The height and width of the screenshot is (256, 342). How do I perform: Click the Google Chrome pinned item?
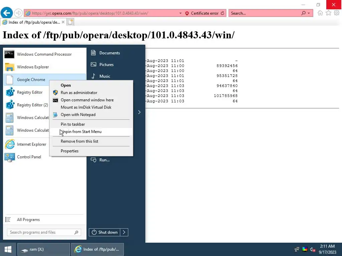45,79
